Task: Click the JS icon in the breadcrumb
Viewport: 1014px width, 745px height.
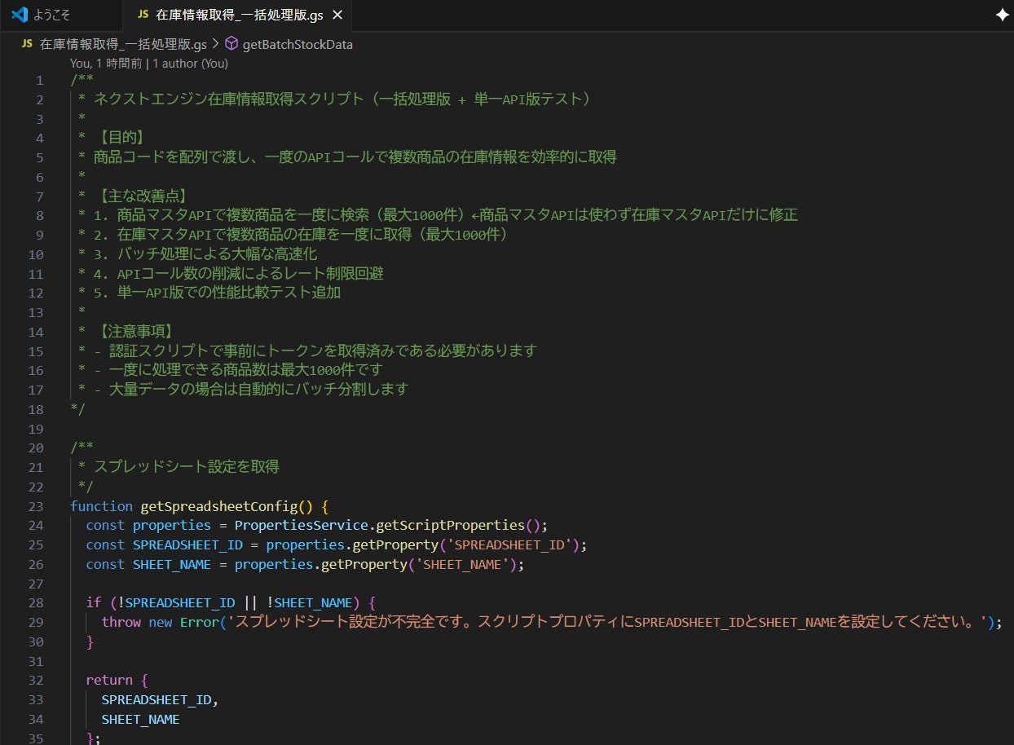Action: (x=27, y=44)
